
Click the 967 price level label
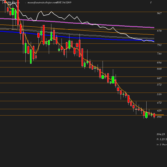(159, 13)
